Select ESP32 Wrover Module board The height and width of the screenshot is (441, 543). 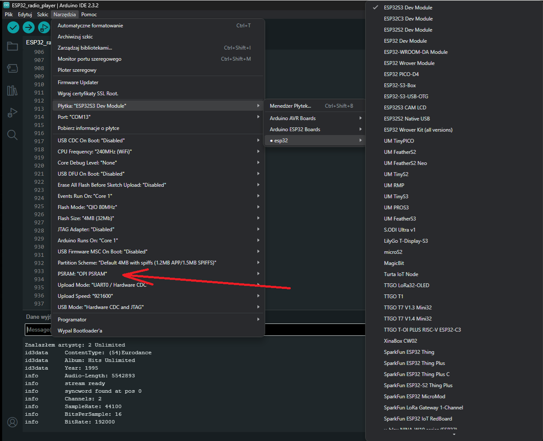coord(454,63)
